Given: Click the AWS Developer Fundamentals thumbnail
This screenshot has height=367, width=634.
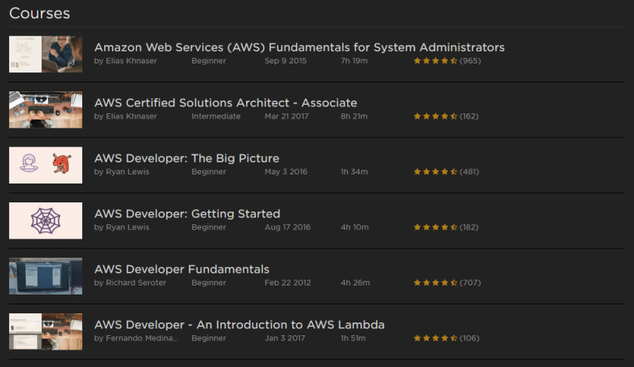Looking at the screenshot, I should tap(45, 276).
